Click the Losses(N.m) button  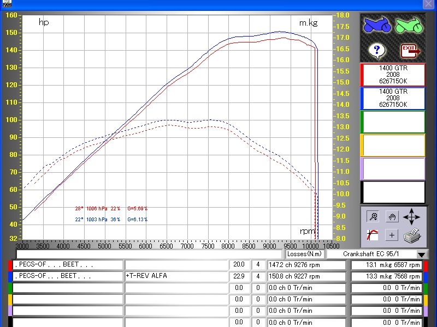click(x=305, y=254)
